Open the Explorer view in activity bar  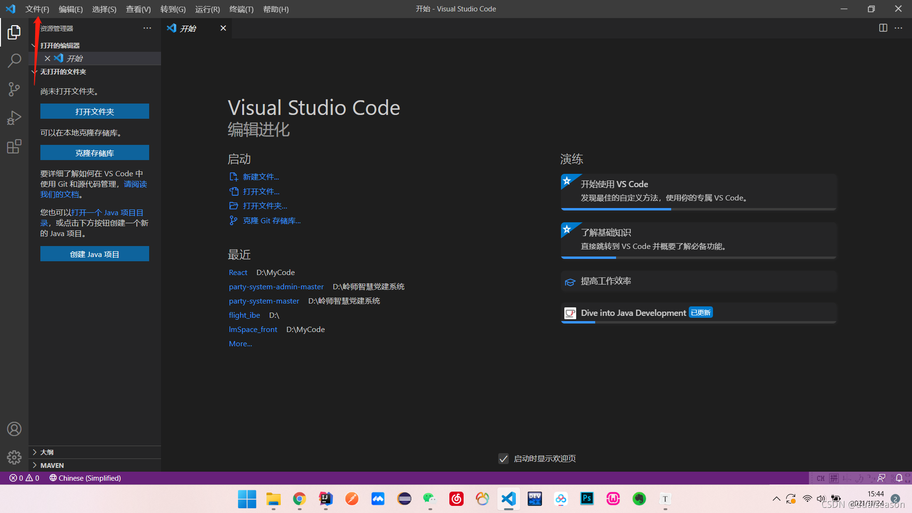click(x=14, y=32)
